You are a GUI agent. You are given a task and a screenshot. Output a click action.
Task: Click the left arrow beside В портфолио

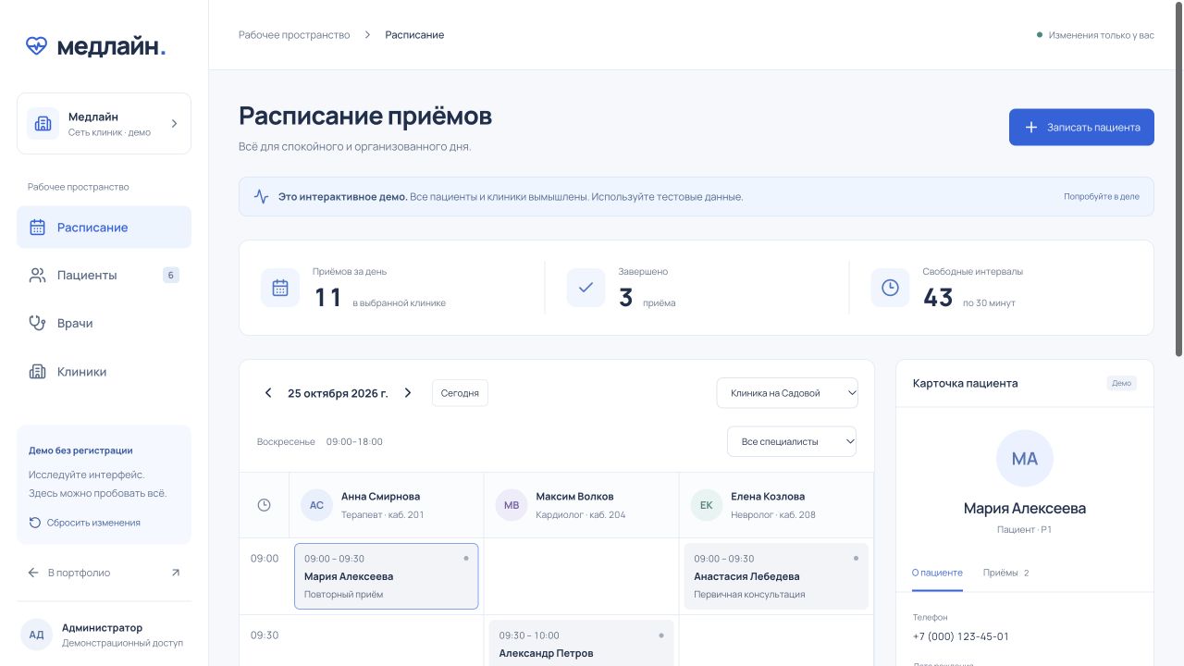tap(33, 573)
